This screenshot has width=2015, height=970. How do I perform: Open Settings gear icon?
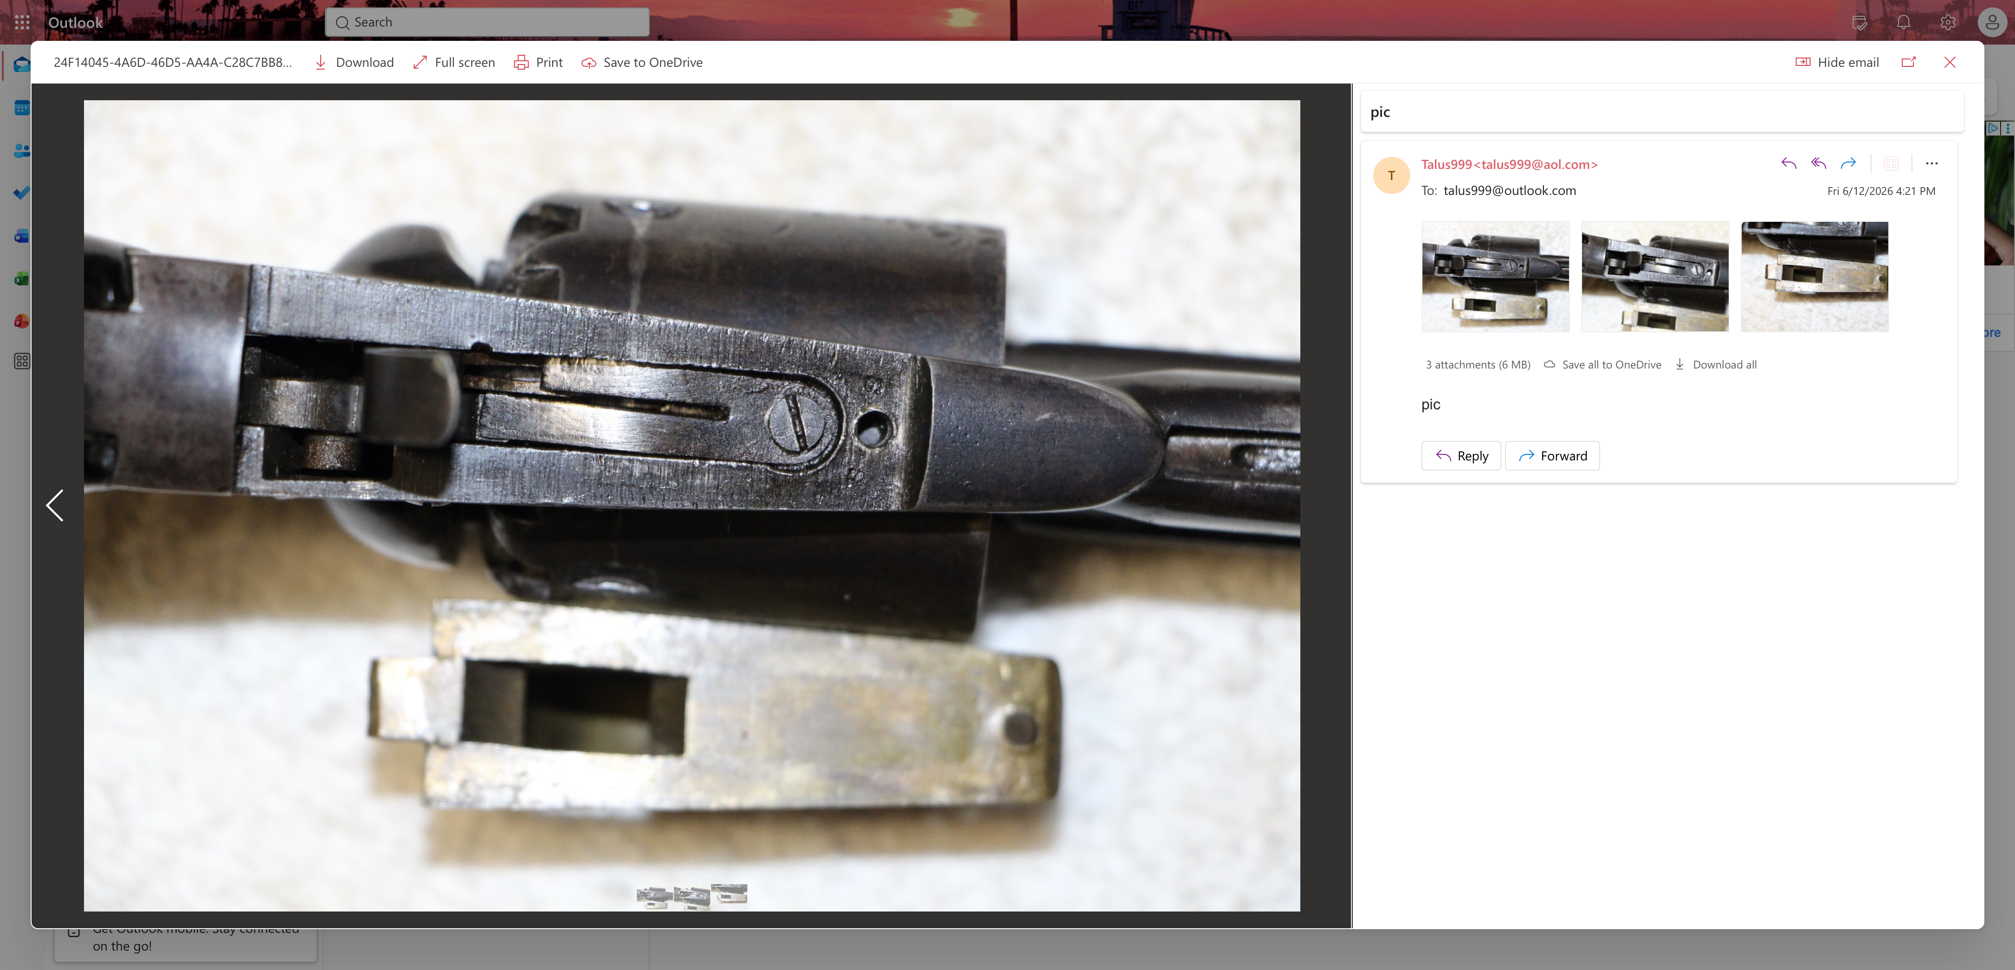(x=1948, y=23)
